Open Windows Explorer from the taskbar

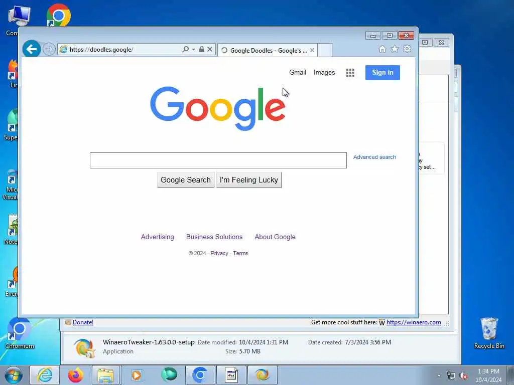click(105, 375)
